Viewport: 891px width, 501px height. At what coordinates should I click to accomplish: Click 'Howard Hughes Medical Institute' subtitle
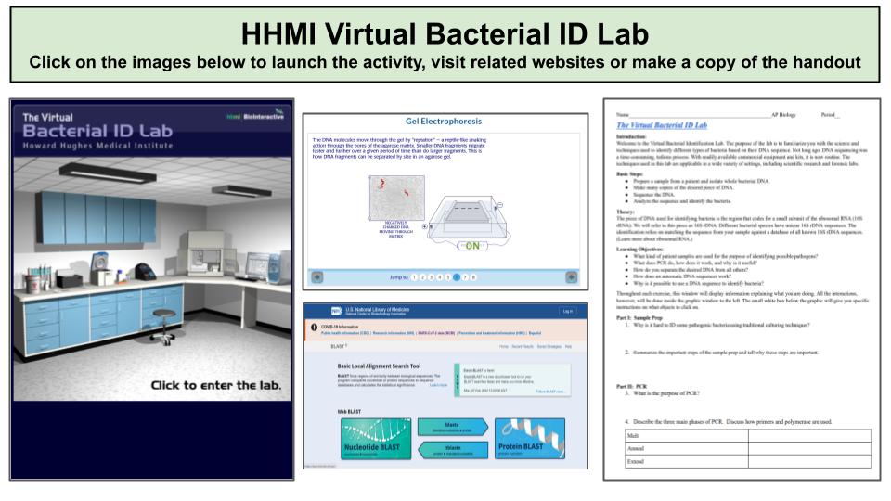97,146
